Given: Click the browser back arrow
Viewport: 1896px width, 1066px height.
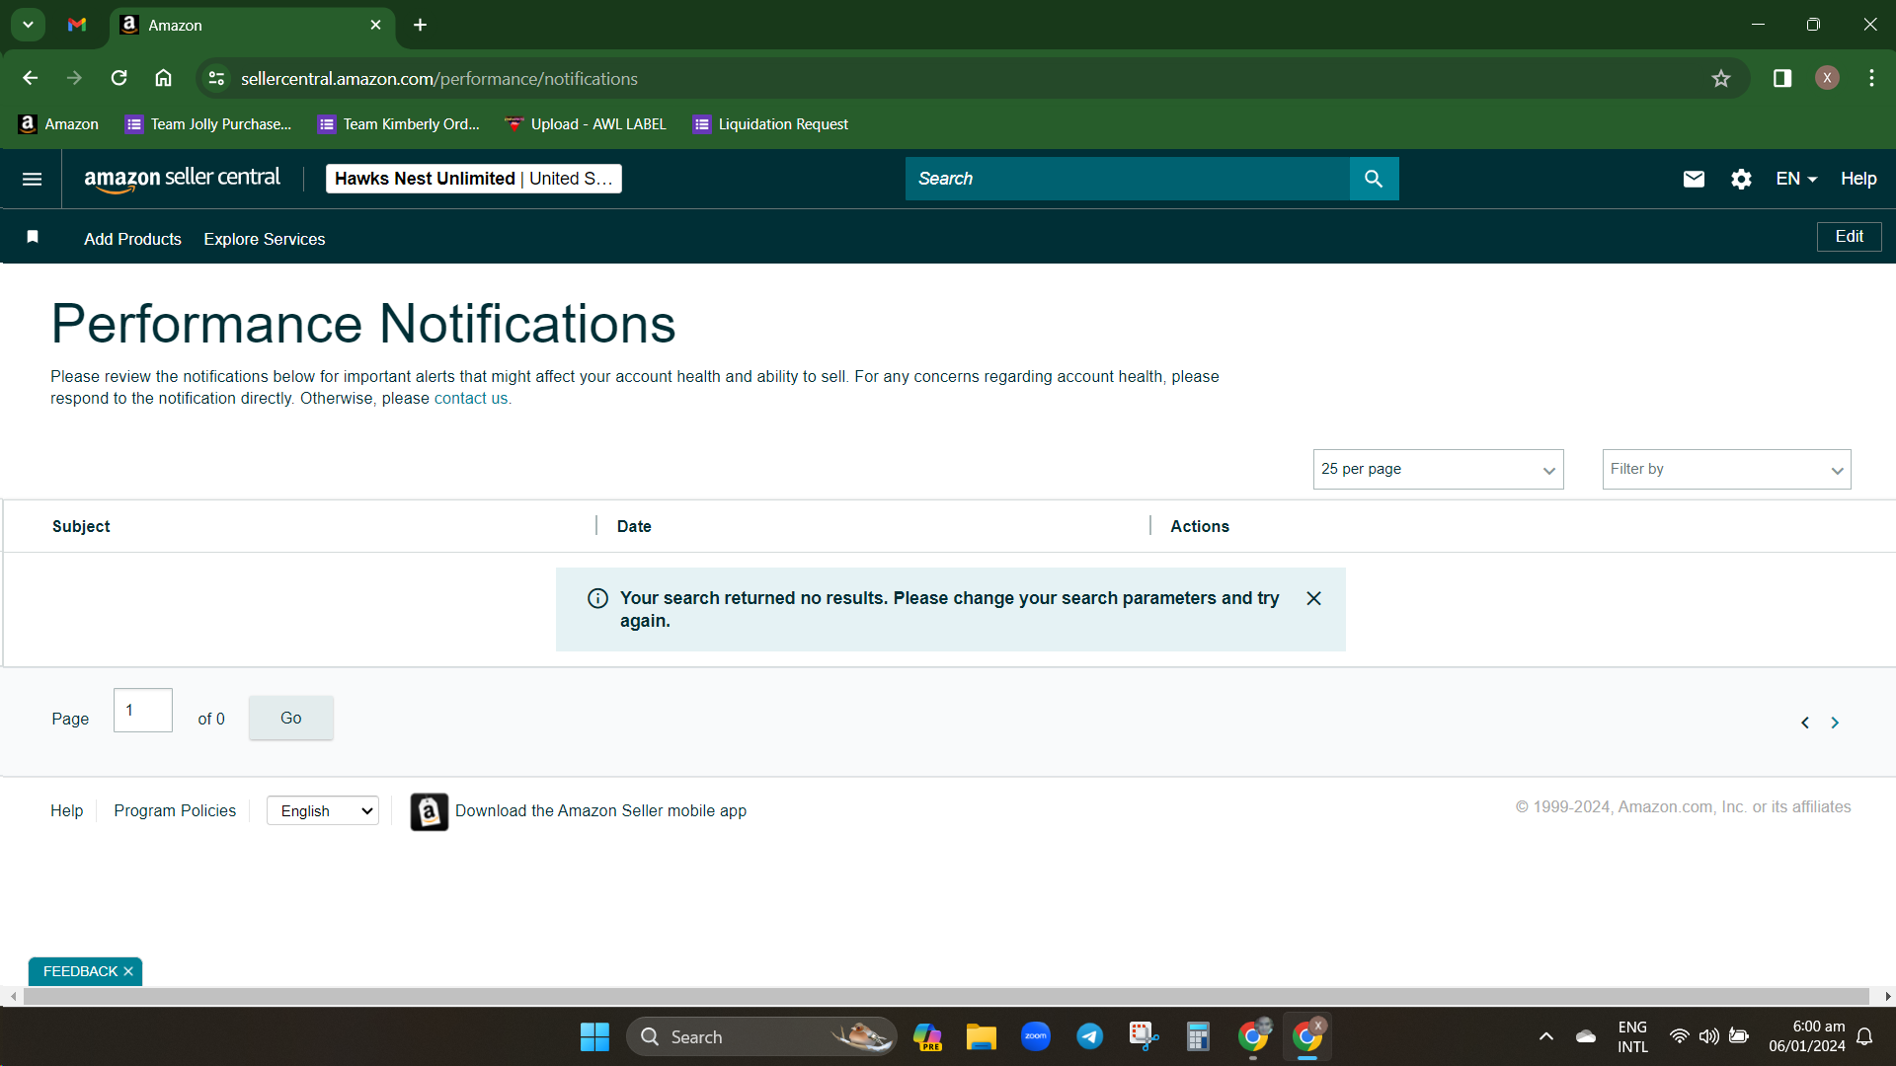Looking at the screenshot, I should 30,78.
